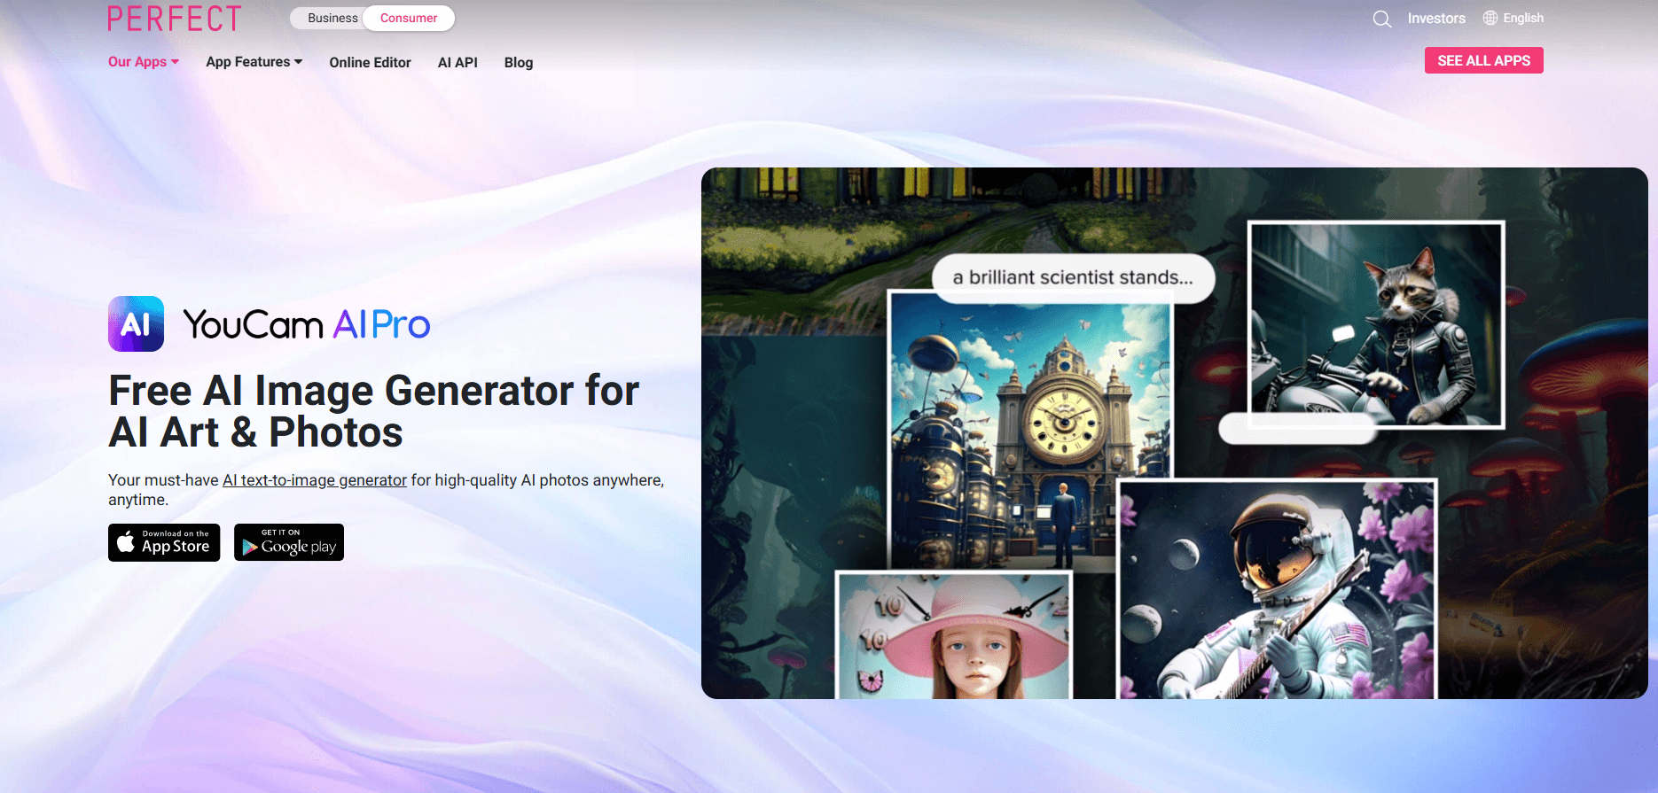Get it on Google Play badge
This screenshot has width=1658, height=793.
(289, 542)
